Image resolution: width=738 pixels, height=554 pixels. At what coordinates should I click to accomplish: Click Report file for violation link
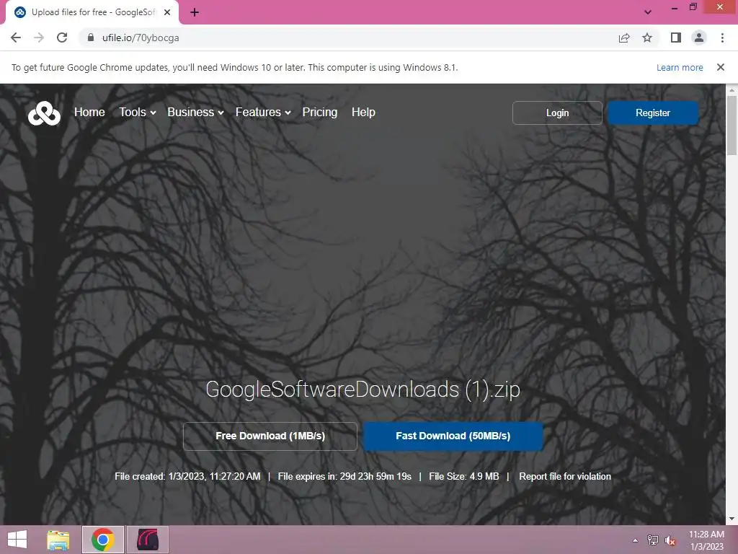tap(565, 476)
